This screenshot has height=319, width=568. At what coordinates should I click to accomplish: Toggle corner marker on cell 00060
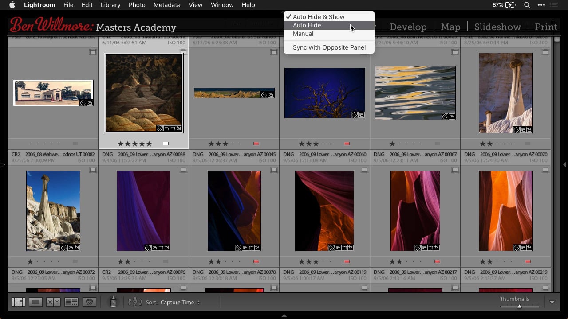(364, 170)
